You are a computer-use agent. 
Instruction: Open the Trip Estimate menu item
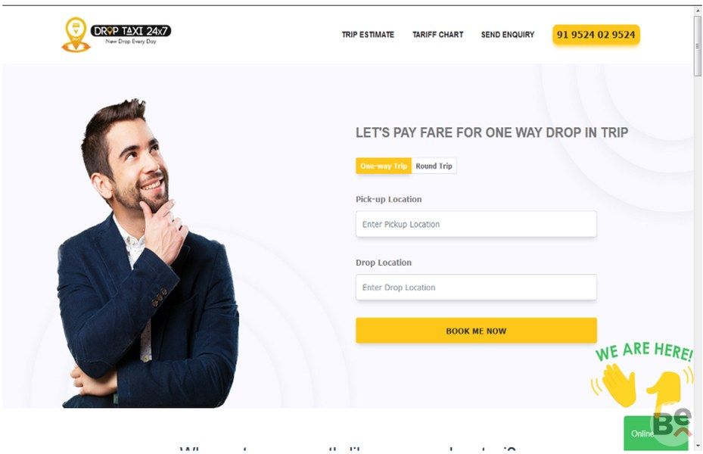(x=368, y=35)
